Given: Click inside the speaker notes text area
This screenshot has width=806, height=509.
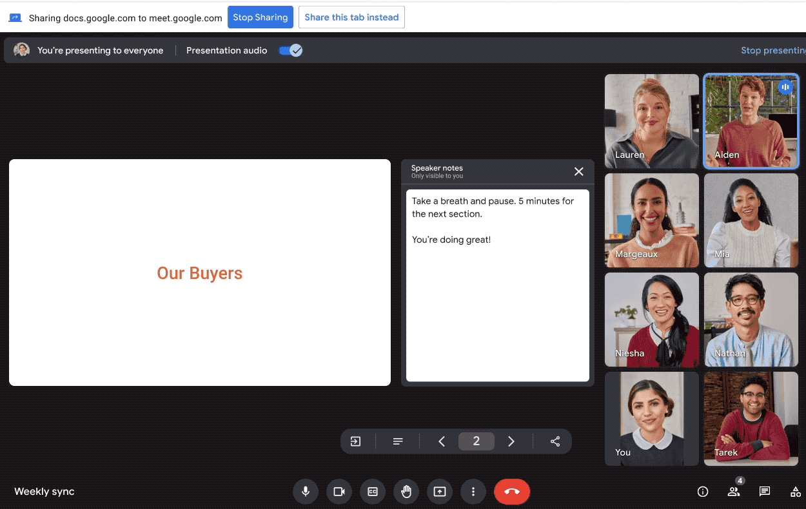Looking at the screenshot, I should coord(498,285).
